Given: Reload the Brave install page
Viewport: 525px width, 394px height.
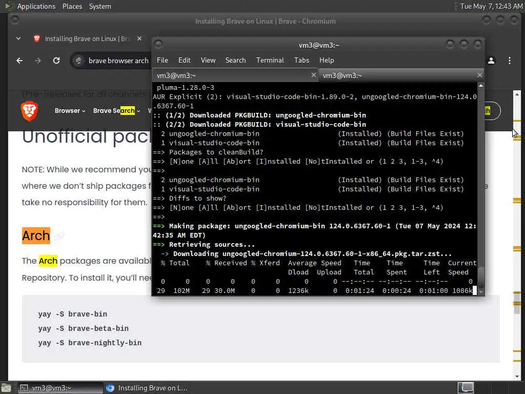Looking at the screenshot, I should (56, 61).
